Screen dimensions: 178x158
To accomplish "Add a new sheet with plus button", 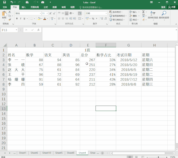I will click(x=102, y=153).
